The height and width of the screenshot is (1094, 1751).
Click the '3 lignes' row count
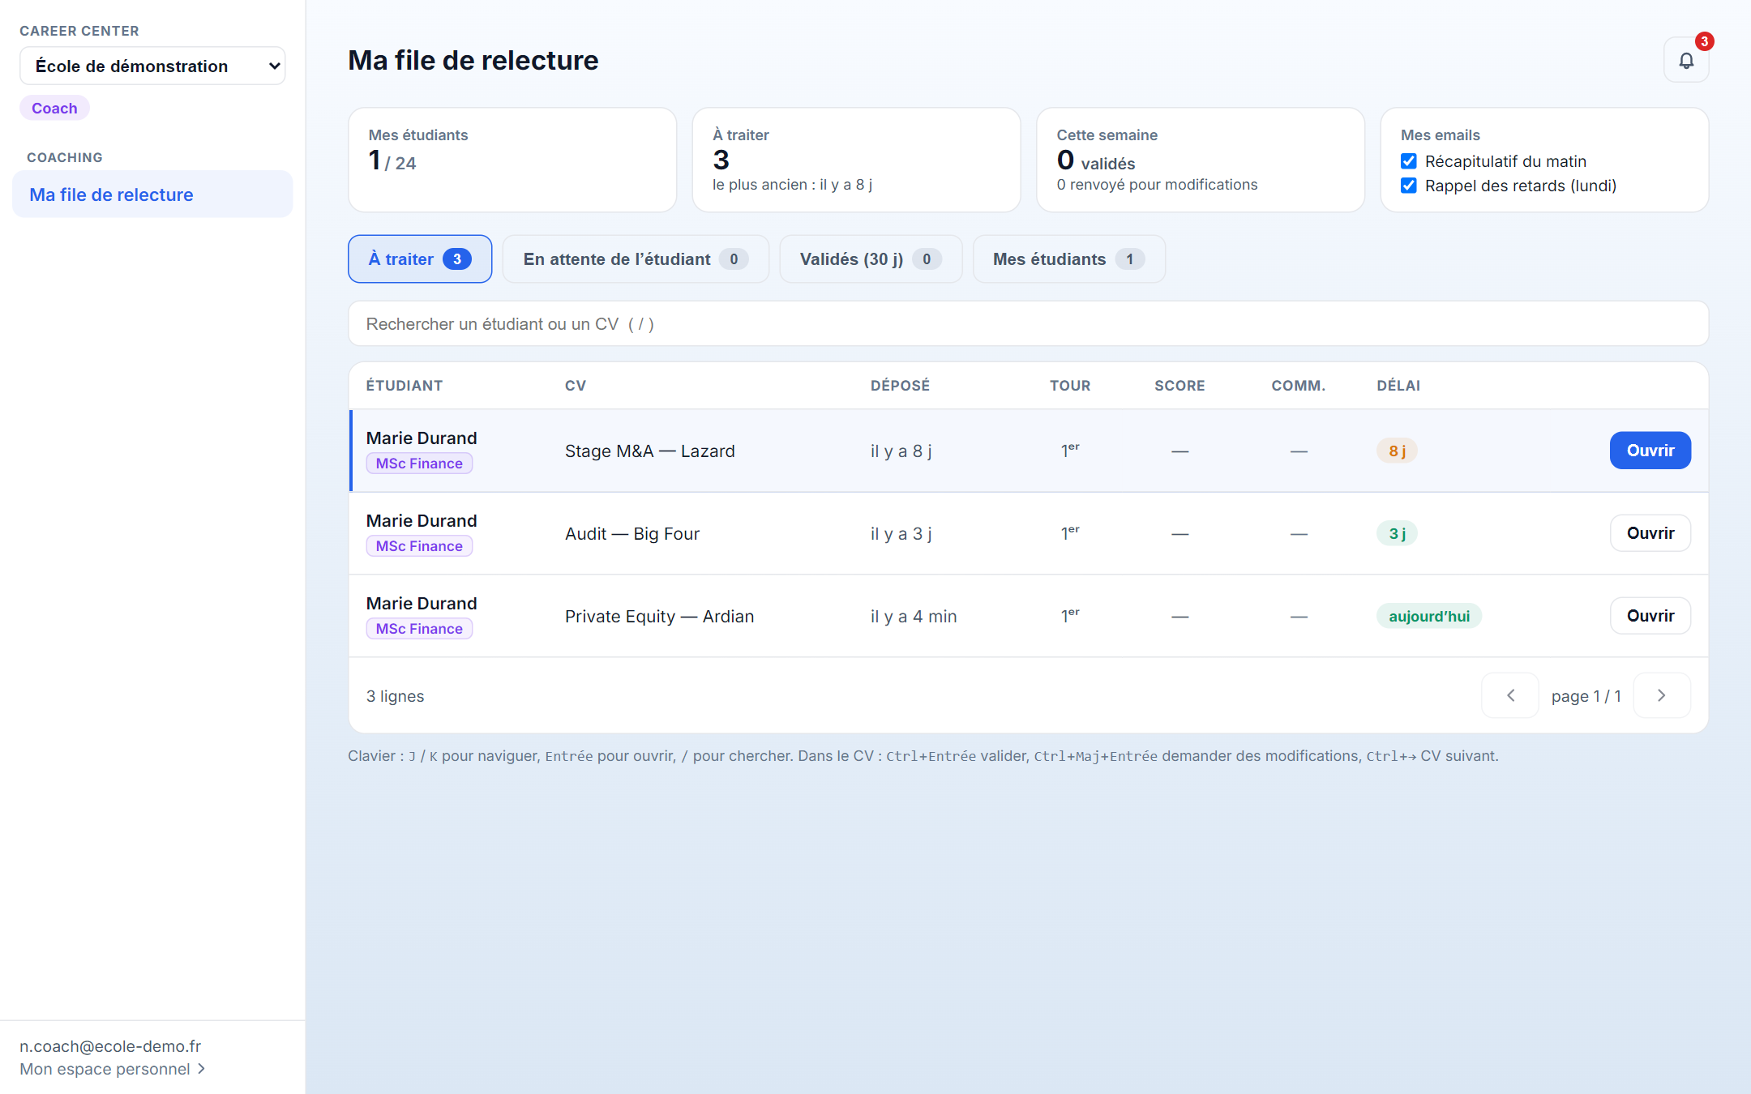395,696
